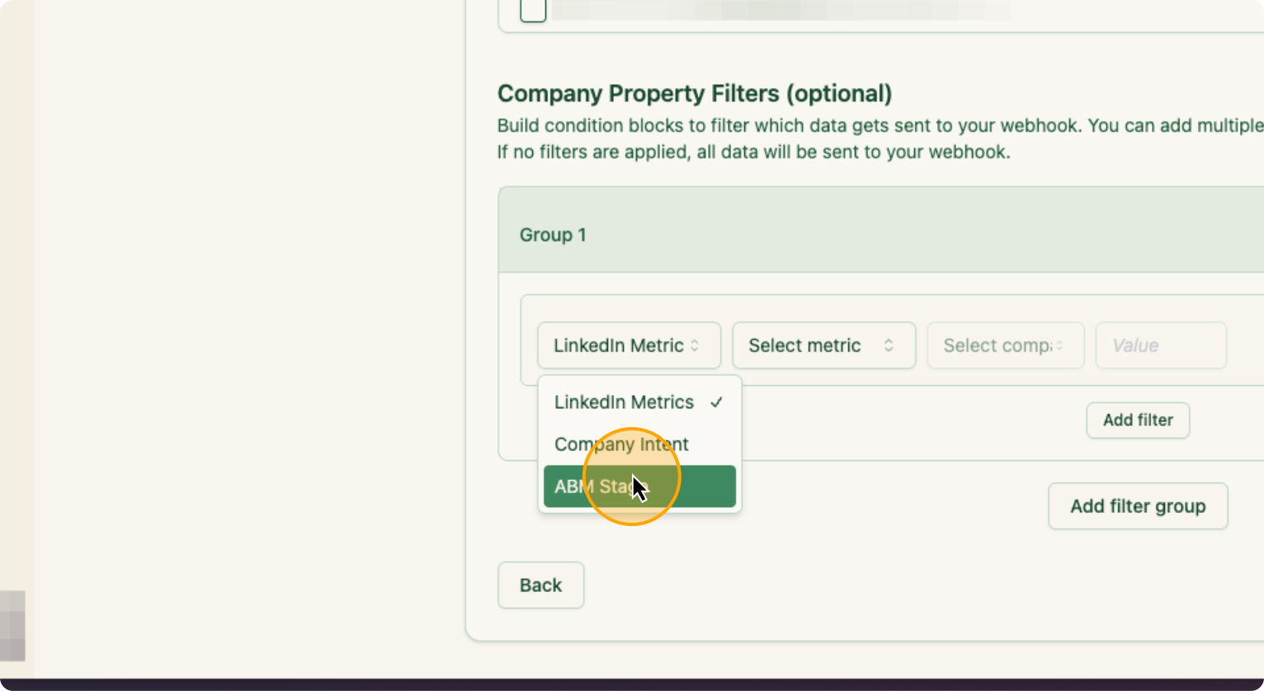The image size is (1264, 691).
Task: Click the Add filter button
Action: click(1138, 421)
